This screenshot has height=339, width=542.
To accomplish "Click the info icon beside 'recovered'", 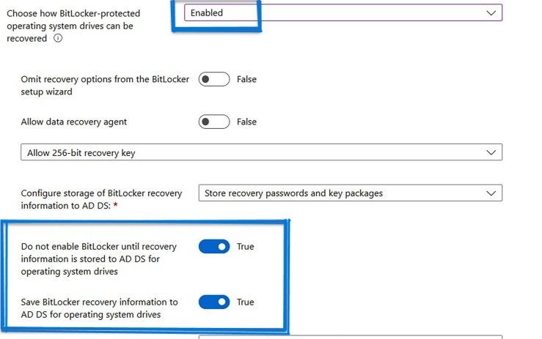I will coord(58,38).
